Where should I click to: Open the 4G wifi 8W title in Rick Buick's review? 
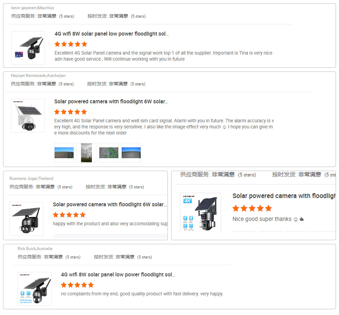coord(118,275)
